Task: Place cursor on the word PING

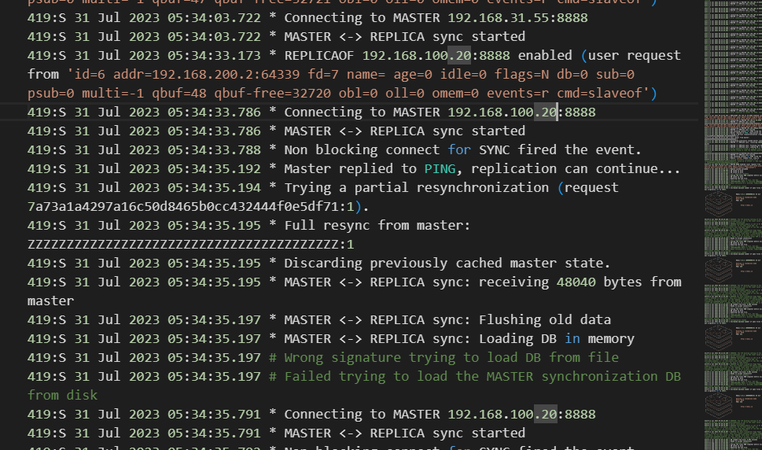Action: click(440, 168)
